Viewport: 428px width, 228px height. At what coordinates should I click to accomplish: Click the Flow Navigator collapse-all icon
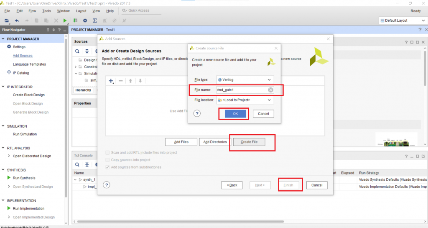48,30
